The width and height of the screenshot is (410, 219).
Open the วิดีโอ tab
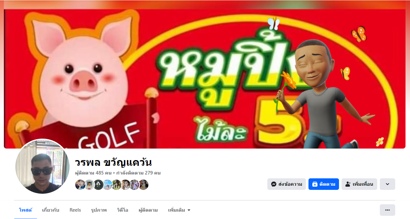122,210
